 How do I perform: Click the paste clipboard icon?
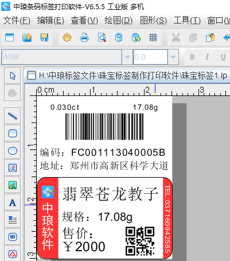tap(210, 37)
